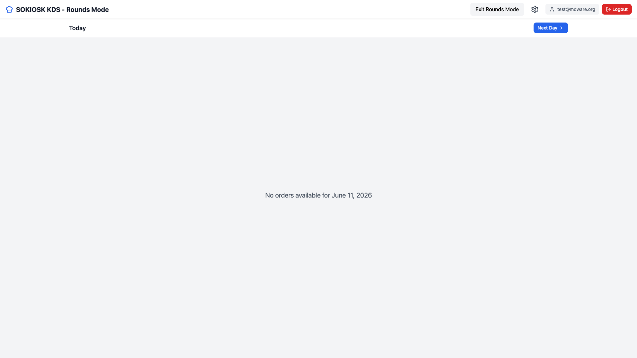
Task: Go to Next Day
Action: 550,28
